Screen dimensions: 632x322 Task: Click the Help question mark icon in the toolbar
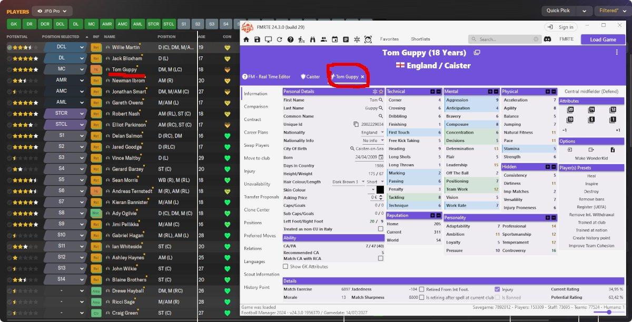tap(290, 39)
